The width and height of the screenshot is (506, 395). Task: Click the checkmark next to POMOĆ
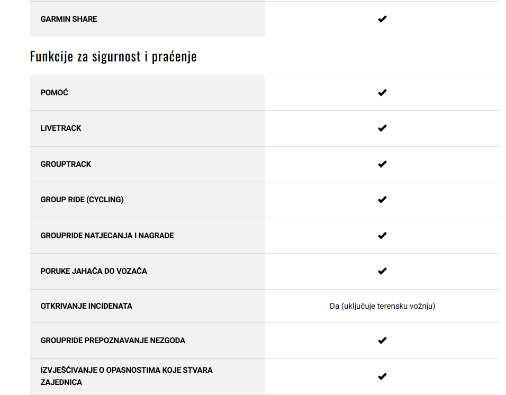pos(382,93)
